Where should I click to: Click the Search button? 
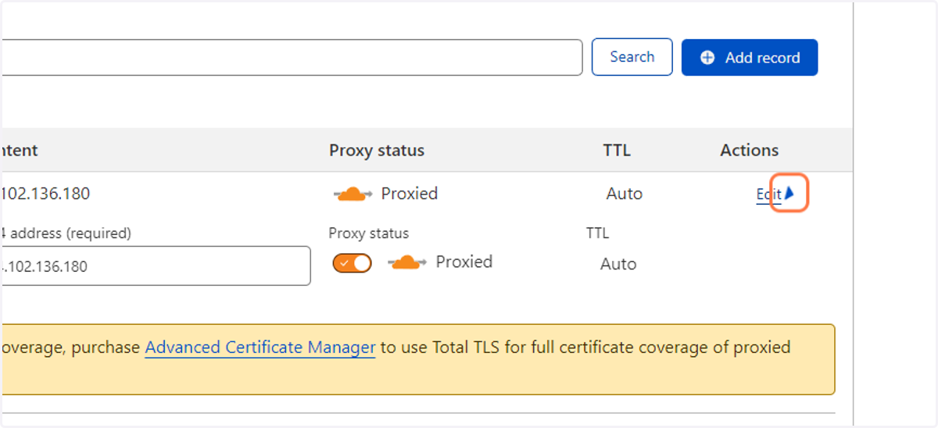(x=632, y=57)
